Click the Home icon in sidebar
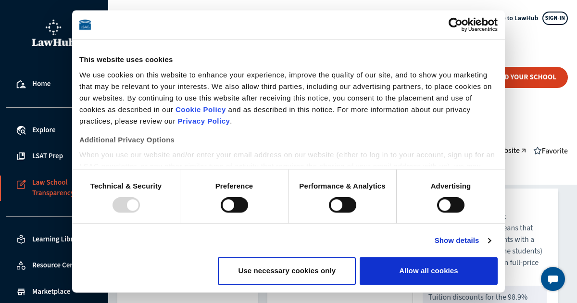The image size is (577, 303). tap(21, 84)
